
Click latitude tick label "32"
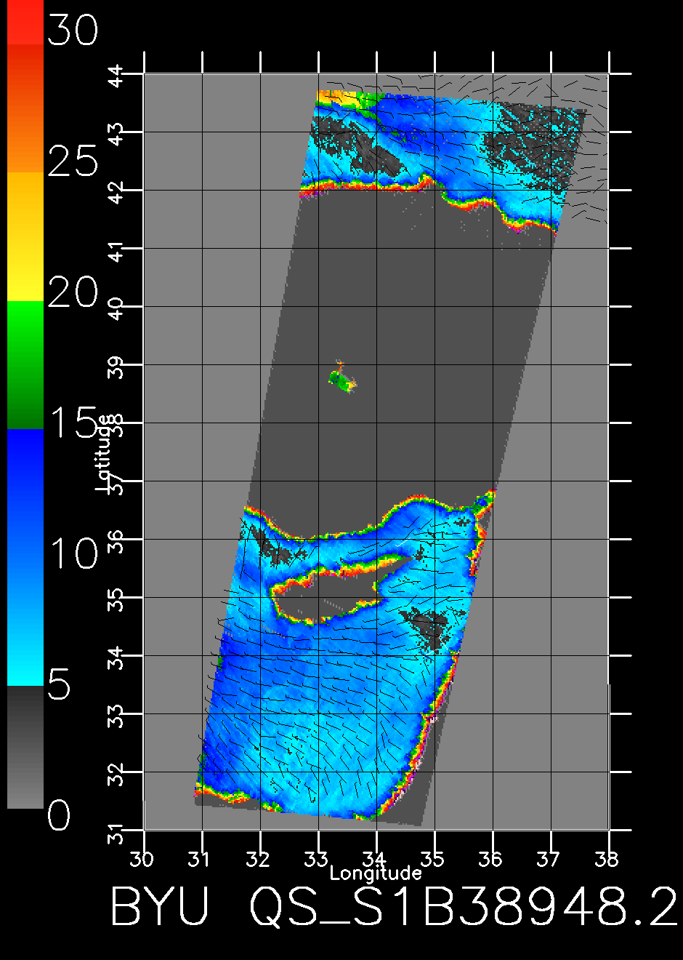click(117, 773)
